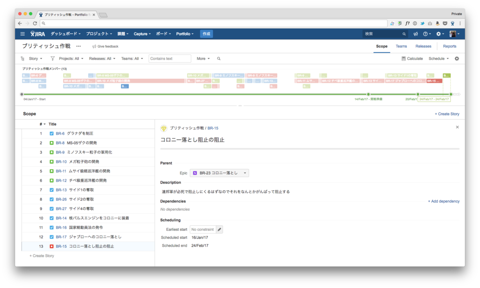Expand the Releases: All filter

click(x=102, y=59)
